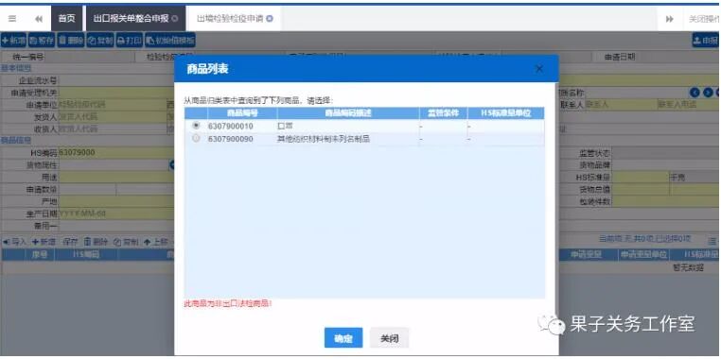Image resolution: width=721 pixels, height=359 pixels.
Task: Click 保存 in the lower goods list toolbar
Action: tap(70, 242)
